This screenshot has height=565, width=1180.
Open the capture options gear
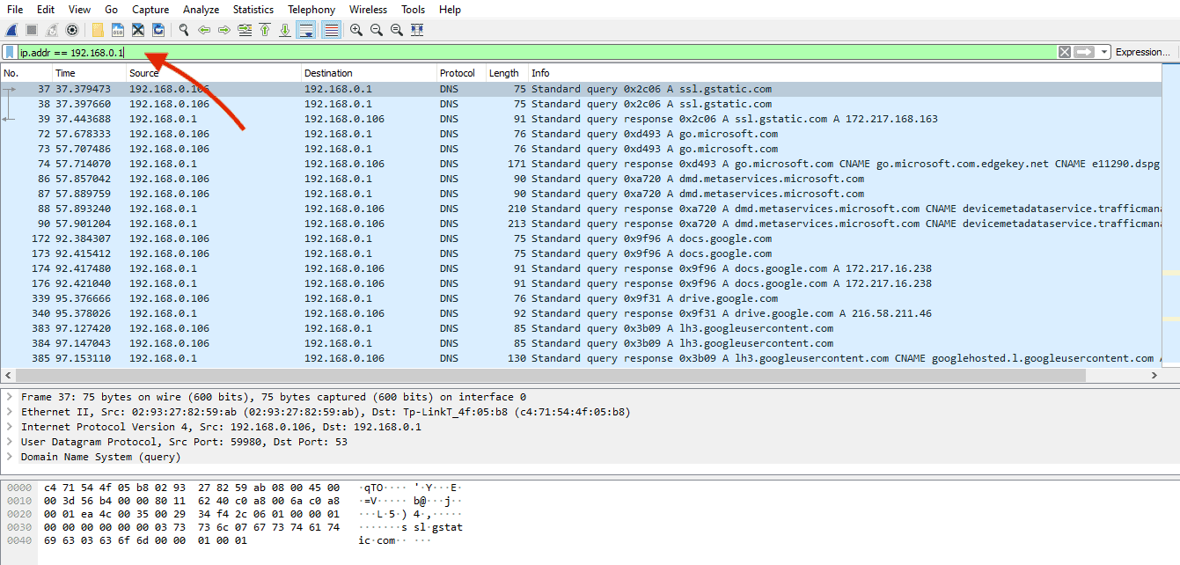pos(73,29)
